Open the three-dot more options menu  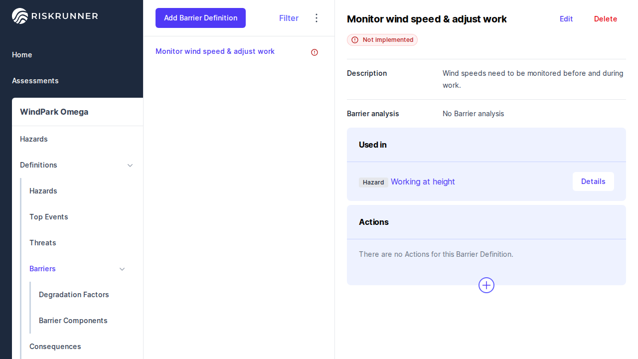click(317, 18)
